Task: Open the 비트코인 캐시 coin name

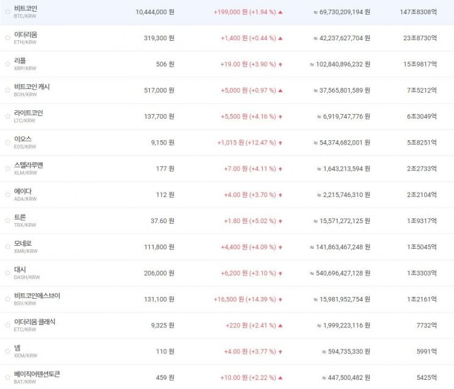Action: click(x=32, y=87)
